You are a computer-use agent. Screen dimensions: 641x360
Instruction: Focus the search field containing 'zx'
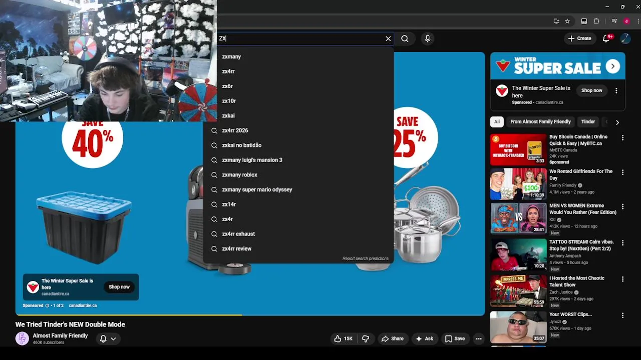point(300,38)
